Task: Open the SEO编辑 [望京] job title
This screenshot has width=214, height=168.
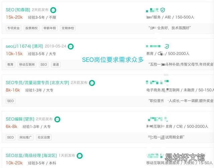Action: (20, 119)
